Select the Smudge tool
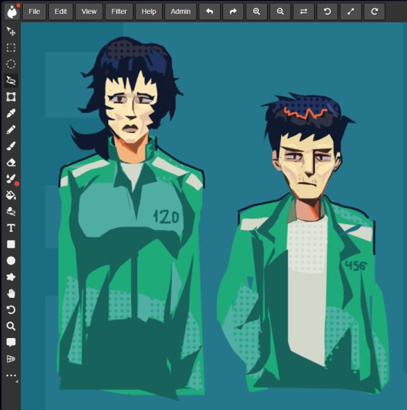Screen dimensions: 407x410 point(11,211)
